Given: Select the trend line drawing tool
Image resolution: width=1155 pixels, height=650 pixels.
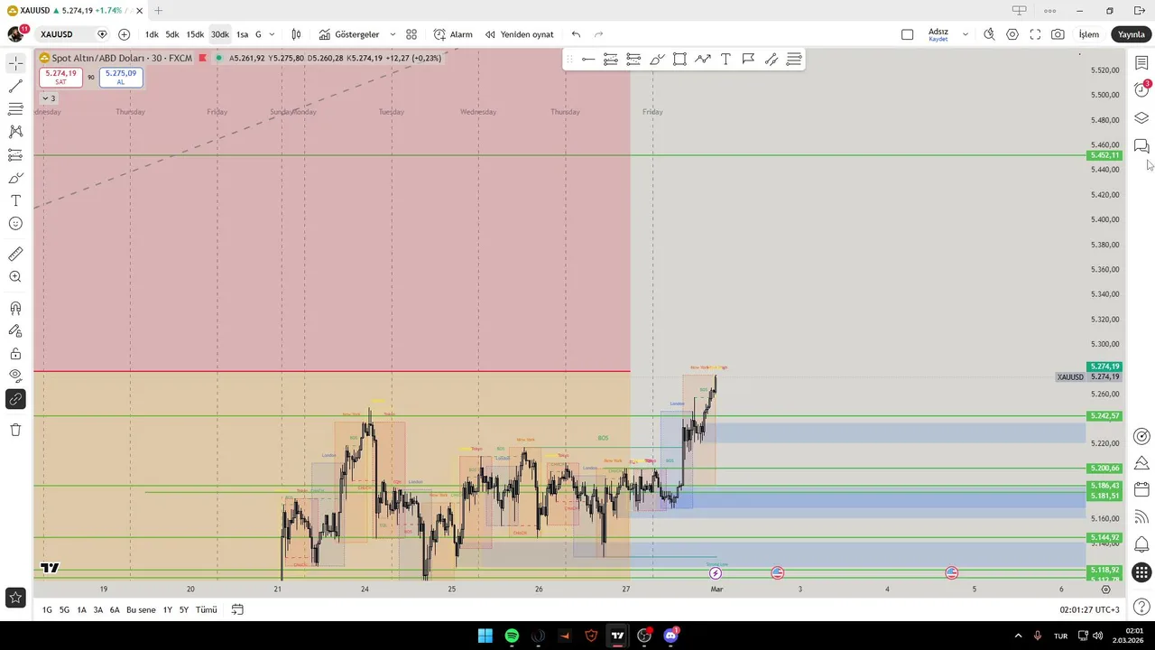Looking at the screenshot, I should click(15, 87).
